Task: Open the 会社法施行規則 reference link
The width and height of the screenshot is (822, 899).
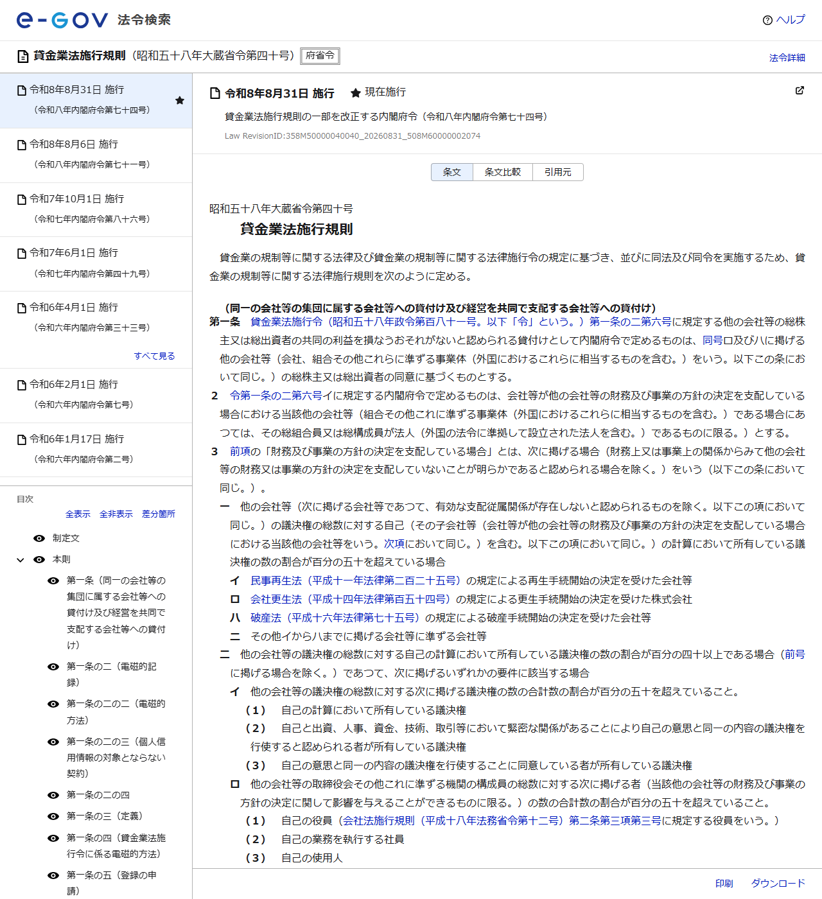Action: click(502, 821)
